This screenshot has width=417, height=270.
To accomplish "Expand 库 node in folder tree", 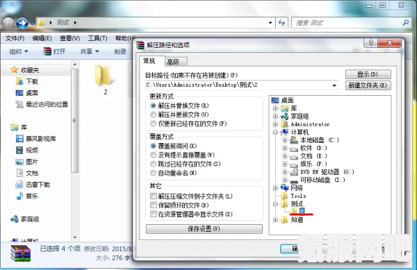I will pos(275,108).
